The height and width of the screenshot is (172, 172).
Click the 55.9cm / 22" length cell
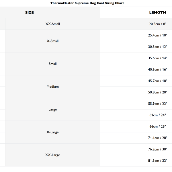157,104
